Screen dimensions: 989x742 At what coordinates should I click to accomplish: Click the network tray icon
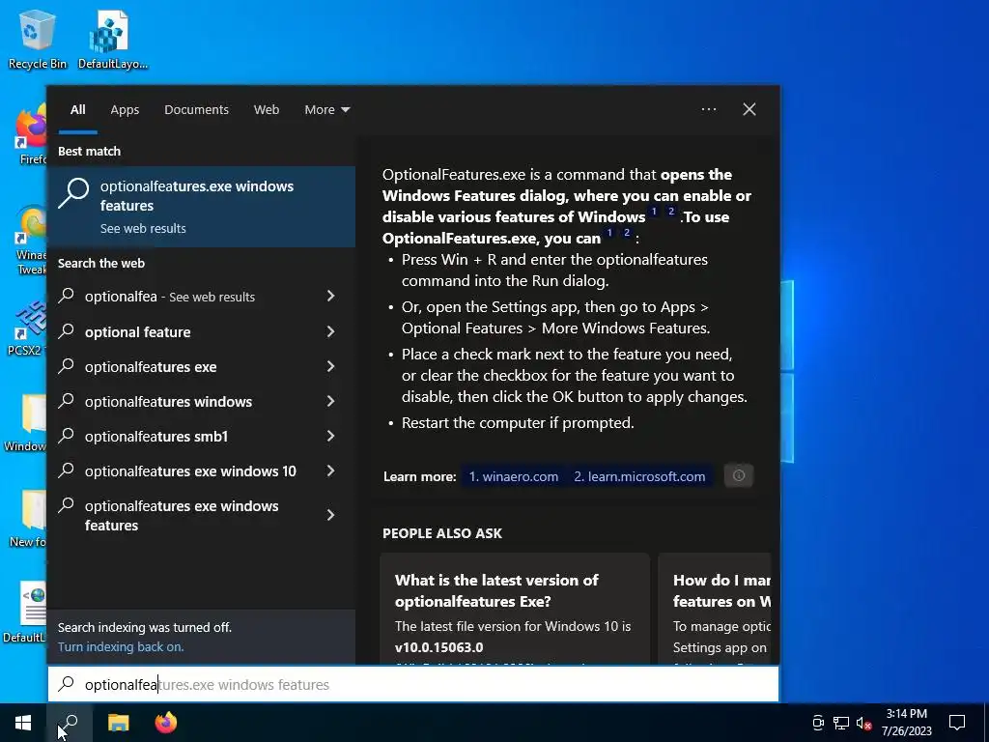[x=841, y=723]
